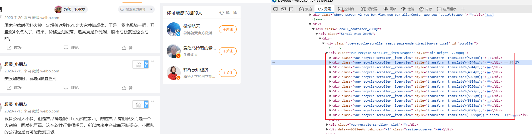Open the dropdown arrow beside the search field
The width and height of the screenshot is (532, 134).
pyautogui.click(x=151, y=9)
